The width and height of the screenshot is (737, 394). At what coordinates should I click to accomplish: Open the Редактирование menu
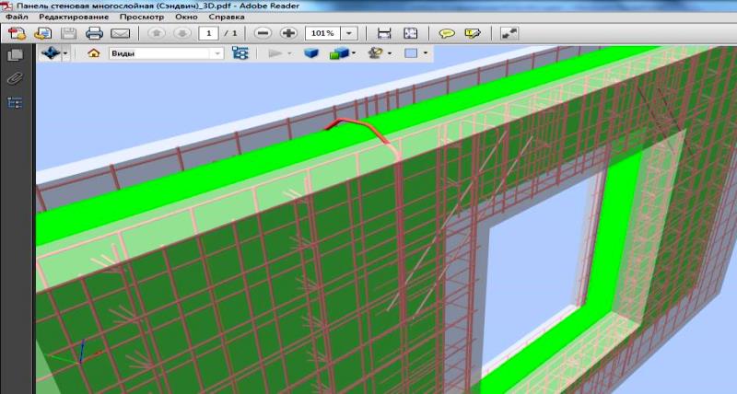[74, 17]
